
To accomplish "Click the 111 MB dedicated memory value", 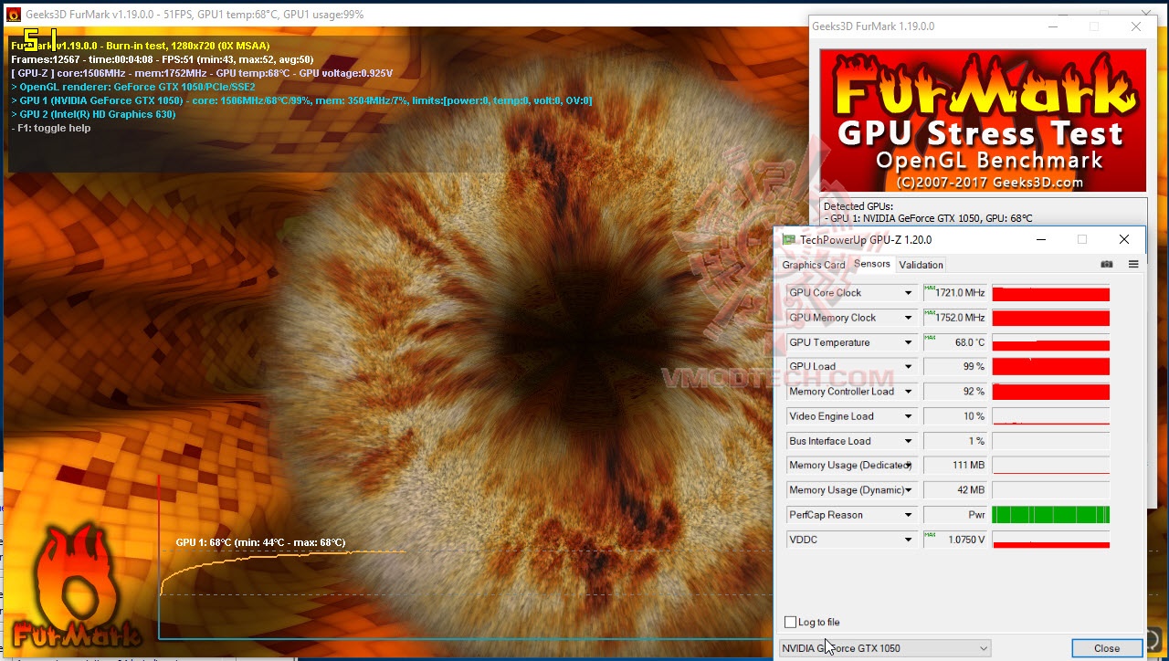I will [955, 466].
